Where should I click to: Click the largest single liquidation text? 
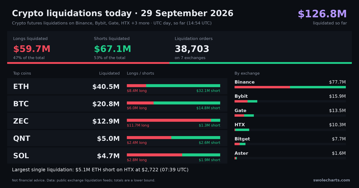[x=100, y=170]
